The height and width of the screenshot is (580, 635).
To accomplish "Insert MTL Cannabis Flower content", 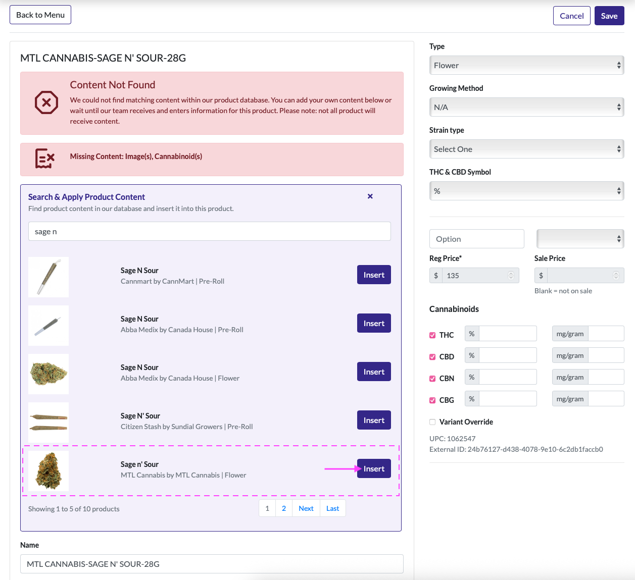I will (374, 468).
